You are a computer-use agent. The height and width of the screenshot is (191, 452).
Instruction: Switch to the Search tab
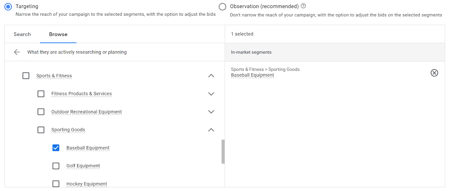[x=22, y=34]
